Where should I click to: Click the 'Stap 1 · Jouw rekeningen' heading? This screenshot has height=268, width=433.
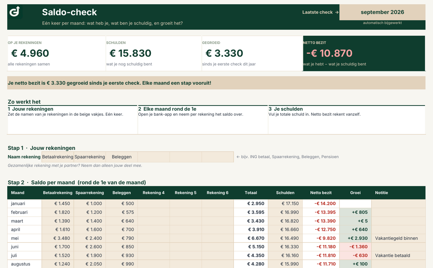pyautogui.click(x=41, y=148)
